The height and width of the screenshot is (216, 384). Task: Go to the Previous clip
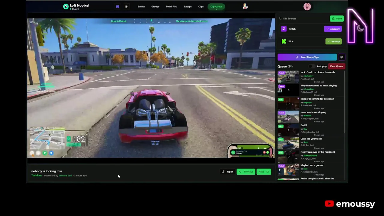point(246,172)
